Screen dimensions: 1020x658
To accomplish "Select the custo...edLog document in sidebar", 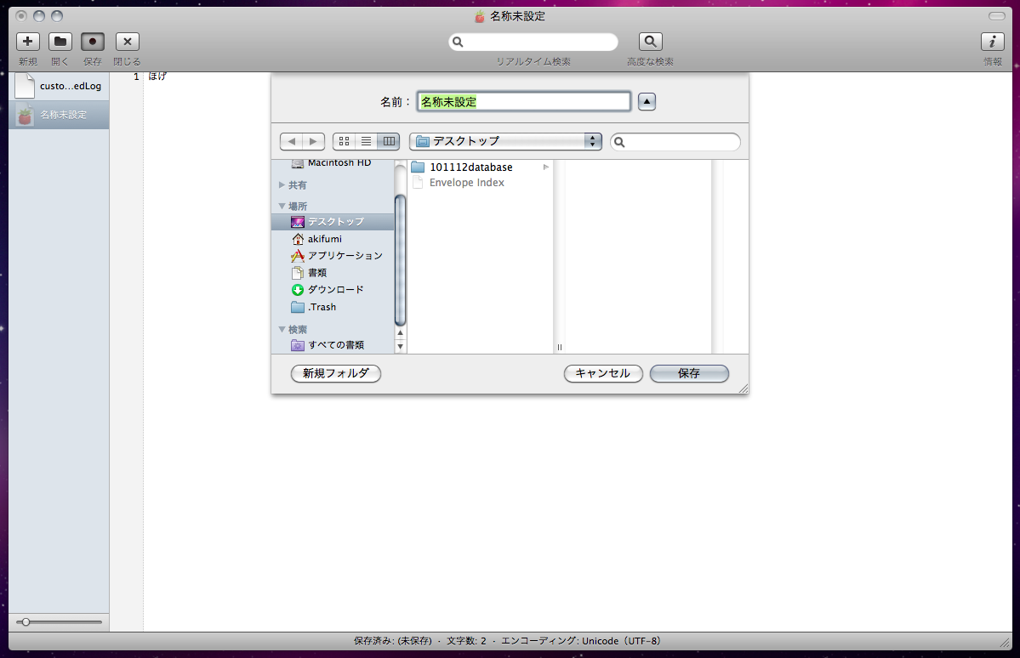I will [x=59, y=86].
